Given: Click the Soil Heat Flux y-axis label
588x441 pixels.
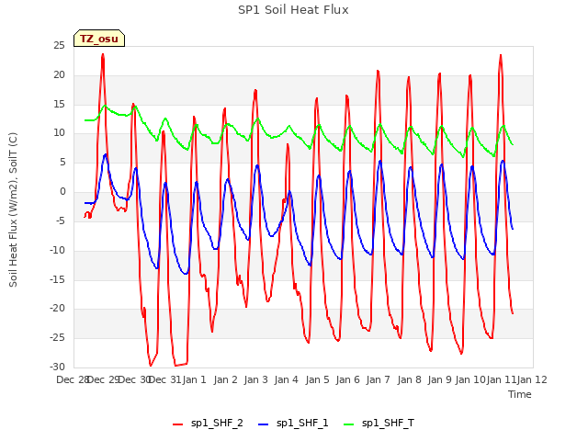Looking at the screenshot, I should tap(13, 210).
